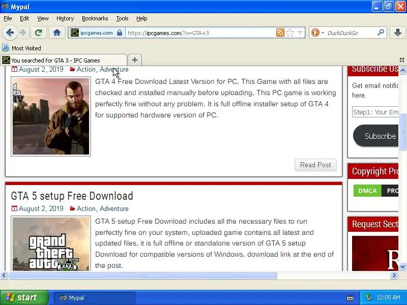
Task: Click the DMCA Protected badge
Action: point(376,191)
